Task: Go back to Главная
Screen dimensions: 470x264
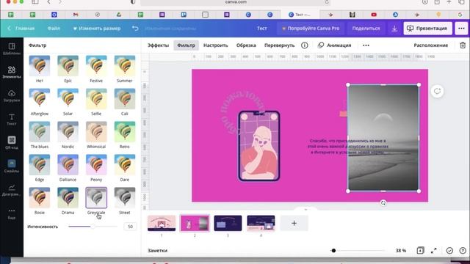Action: pyautogui.click(x=21, y=28)
